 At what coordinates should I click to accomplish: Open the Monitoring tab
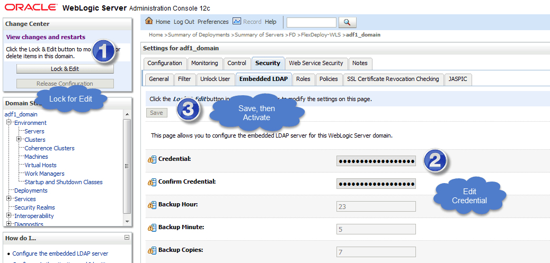pos(205,64)
